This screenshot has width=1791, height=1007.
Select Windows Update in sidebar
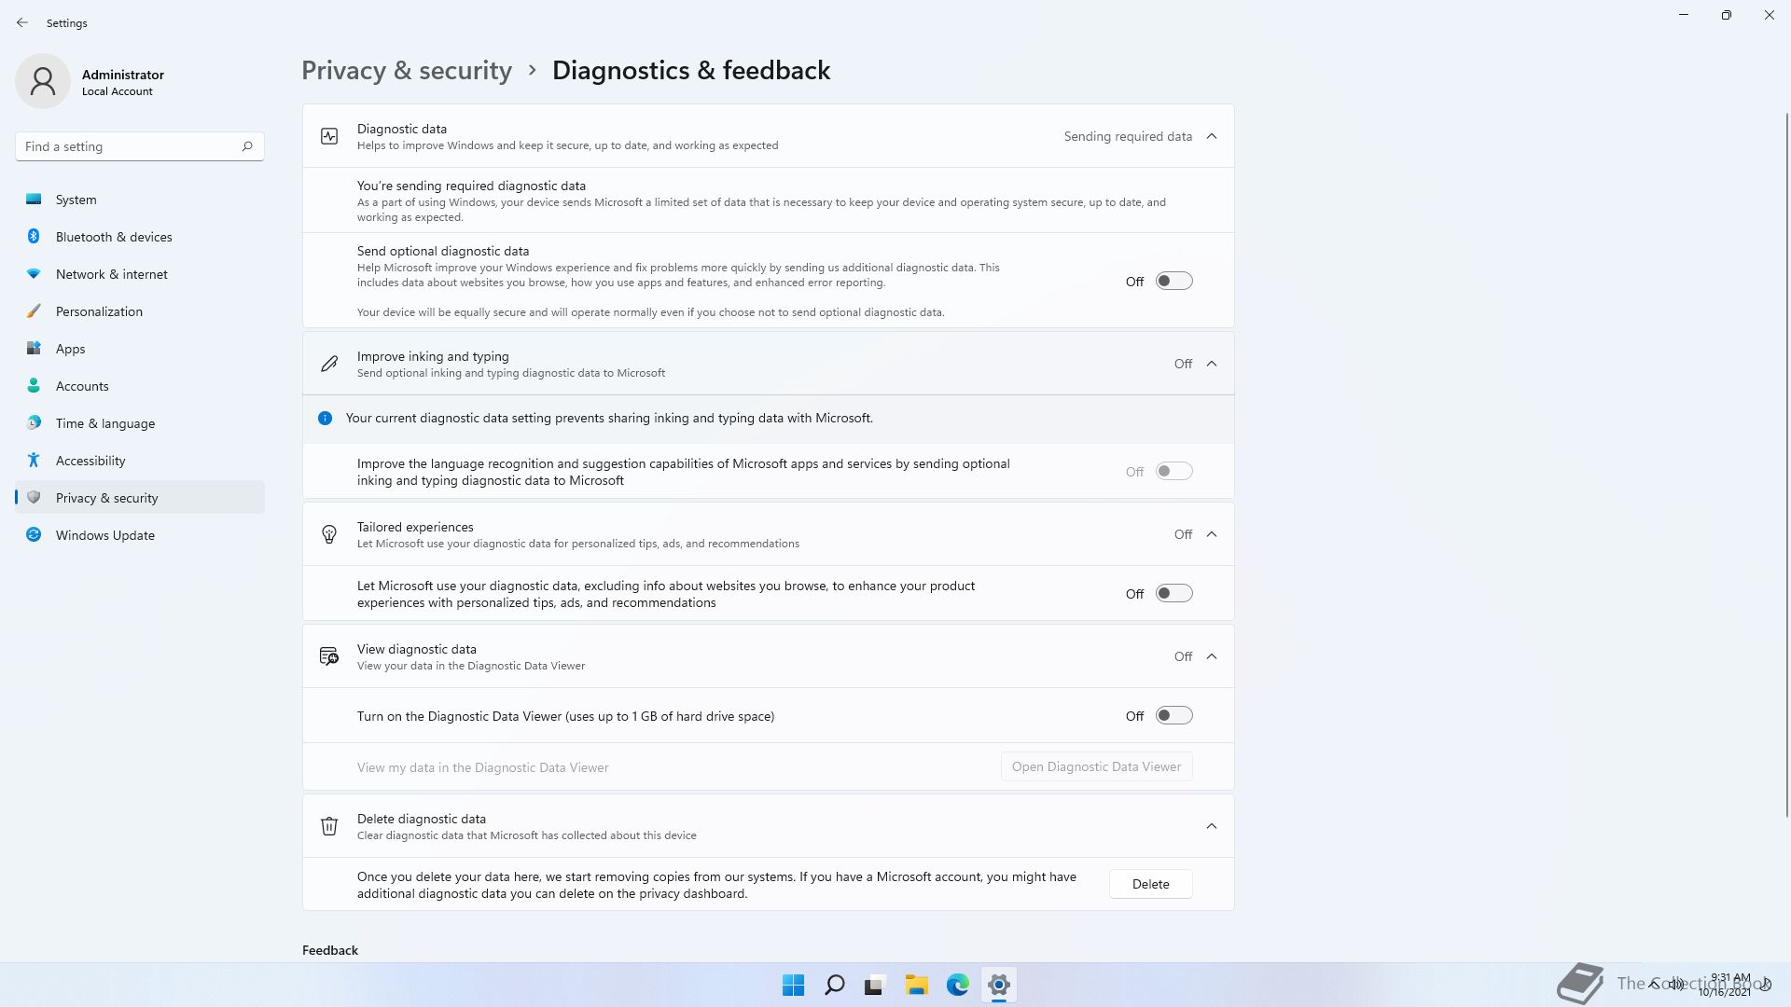point(140,535)
